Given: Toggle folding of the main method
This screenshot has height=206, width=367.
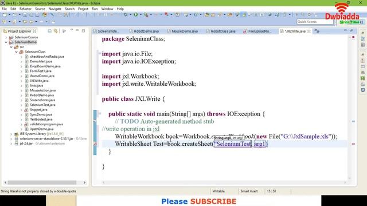Looking at the screenshot, I should pyautogui.click(x=99, y=114).
